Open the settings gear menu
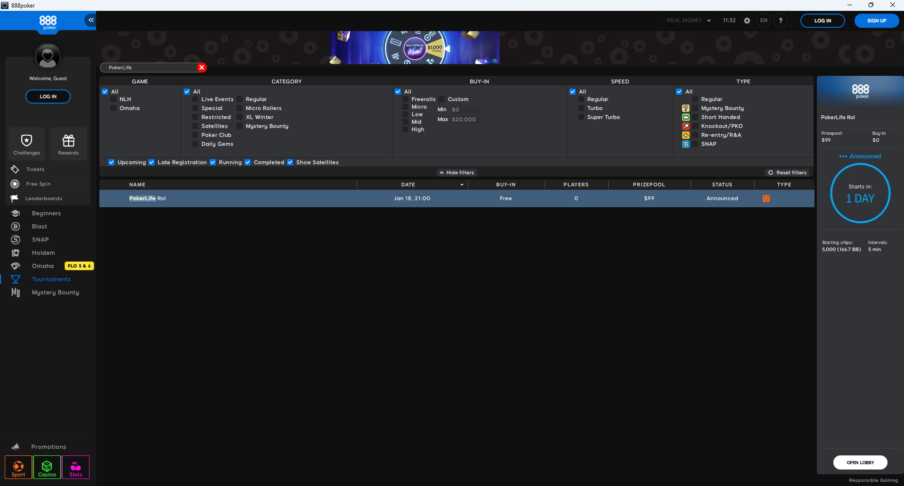This screenshot has height=486, width=904. pyautogui.click(x=747, y=21)
